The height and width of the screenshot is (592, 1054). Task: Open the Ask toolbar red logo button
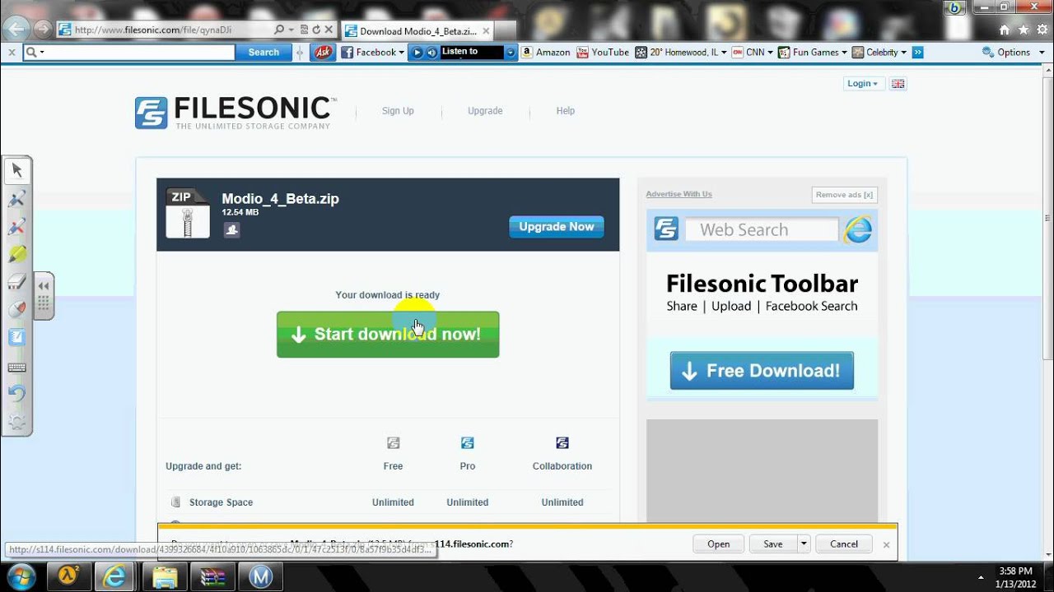[x=323, y=52]
